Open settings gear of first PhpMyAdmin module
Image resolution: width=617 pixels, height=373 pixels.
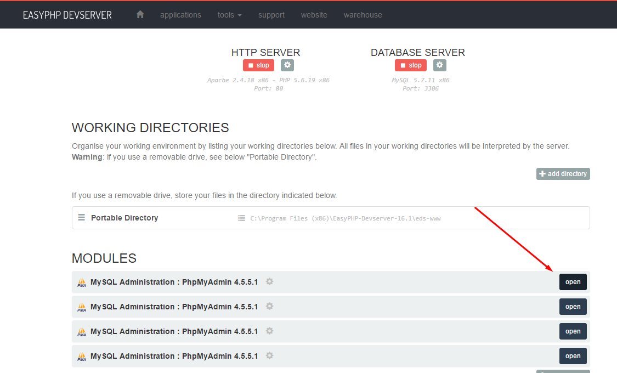(x=269, y=282)
